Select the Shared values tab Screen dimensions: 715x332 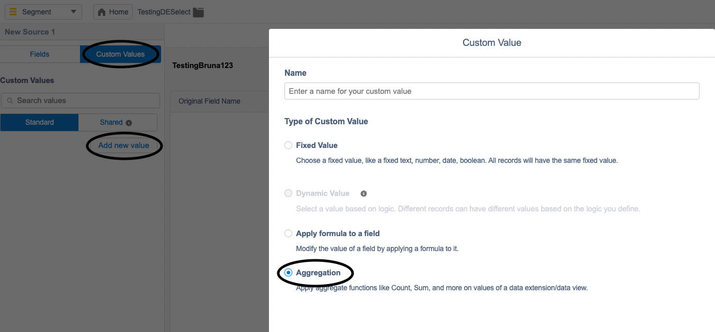pos(118,122)
